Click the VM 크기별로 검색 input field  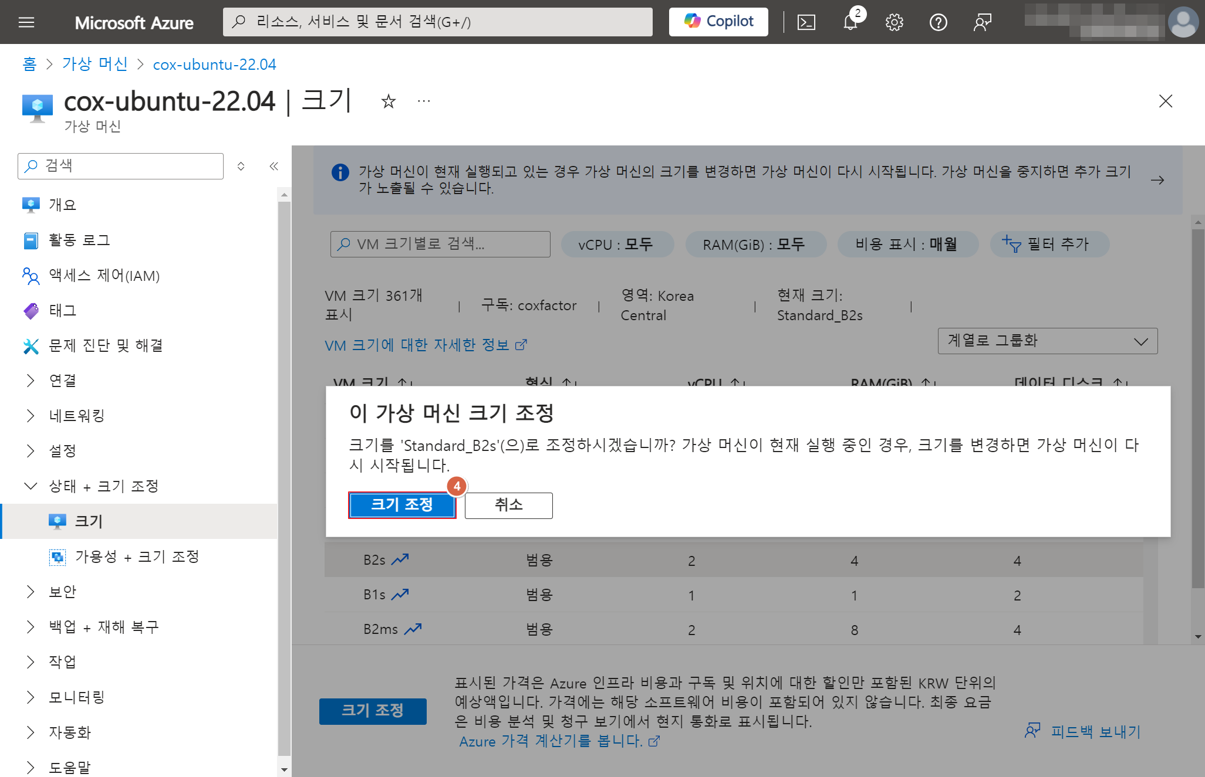pyautogui.click(x=440, y=245)
